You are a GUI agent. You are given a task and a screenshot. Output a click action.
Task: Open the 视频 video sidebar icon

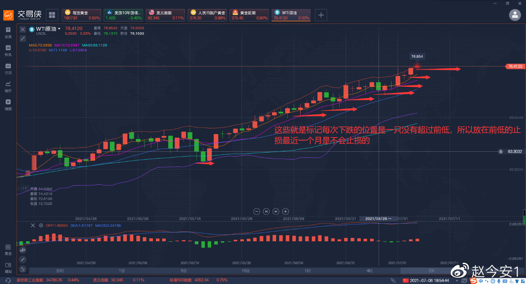(x=8, y=104)
